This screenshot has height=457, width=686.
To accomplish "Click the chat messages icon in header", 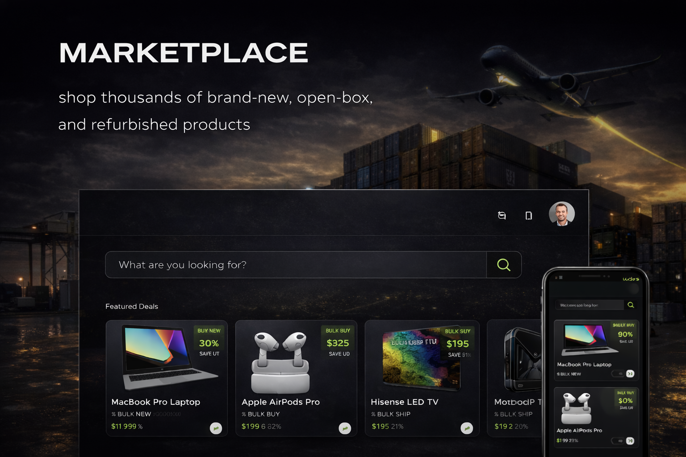I will 502,216.
